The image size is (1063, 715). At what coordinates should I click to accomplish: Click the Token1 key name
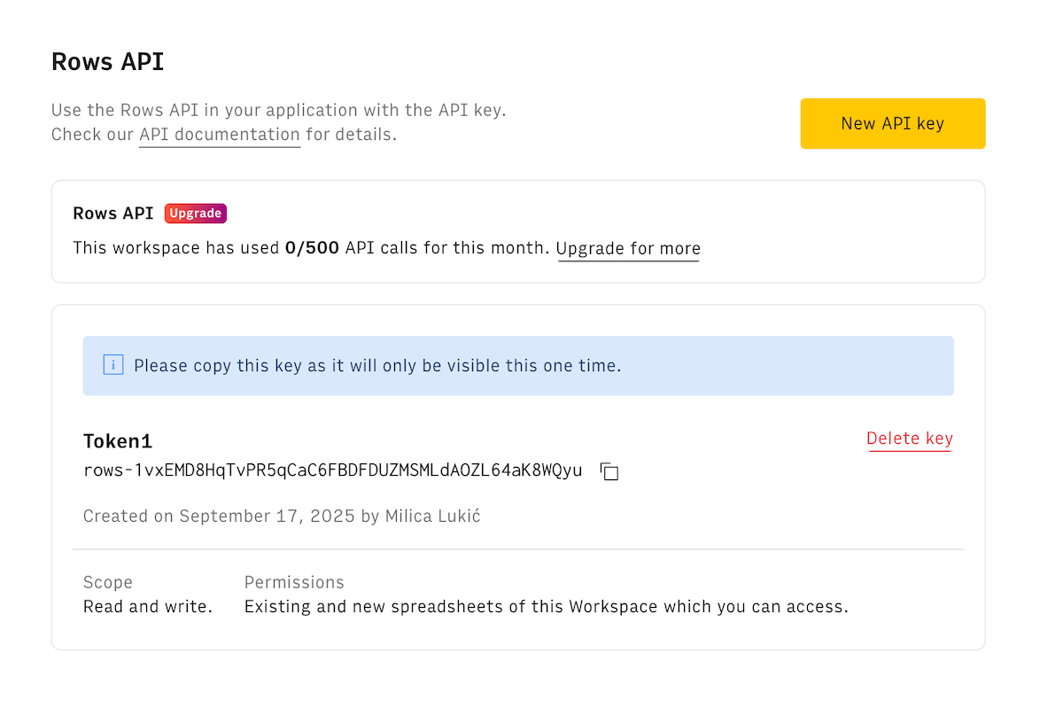[118, 441]
